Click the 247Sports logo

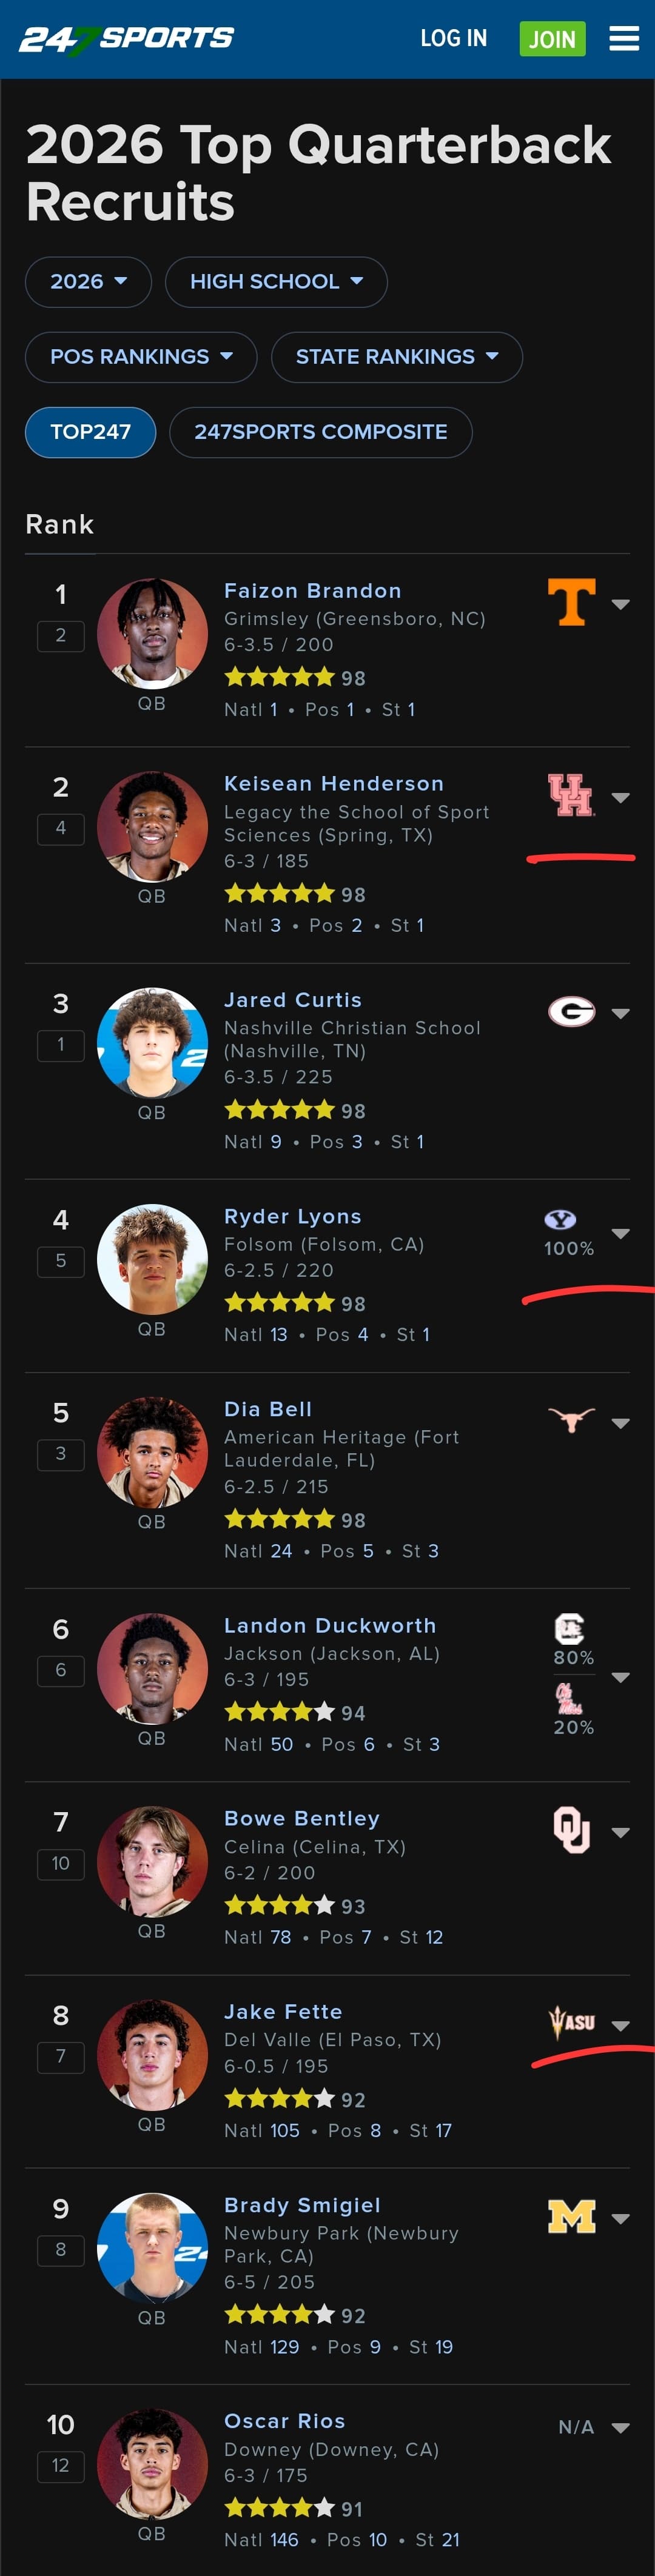click(x=126, y=39)
